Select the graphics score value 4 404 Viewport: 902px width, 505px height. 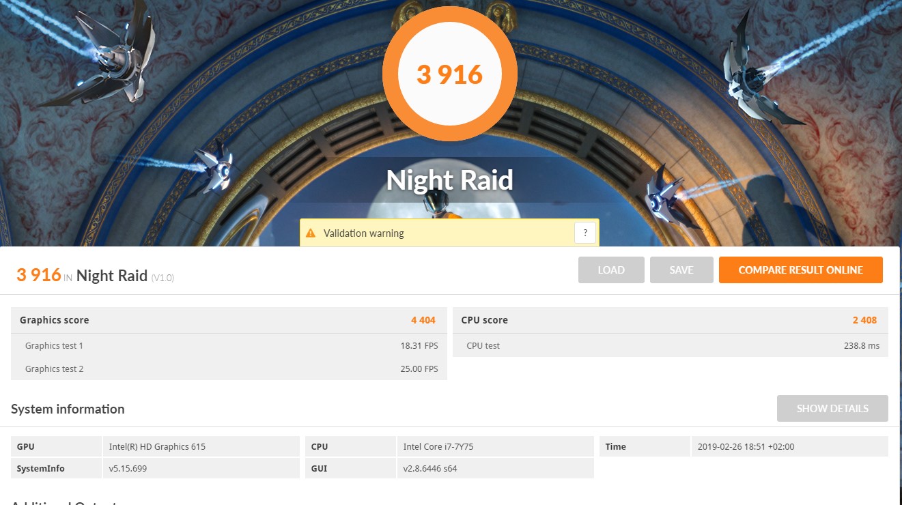click(423, 320)
